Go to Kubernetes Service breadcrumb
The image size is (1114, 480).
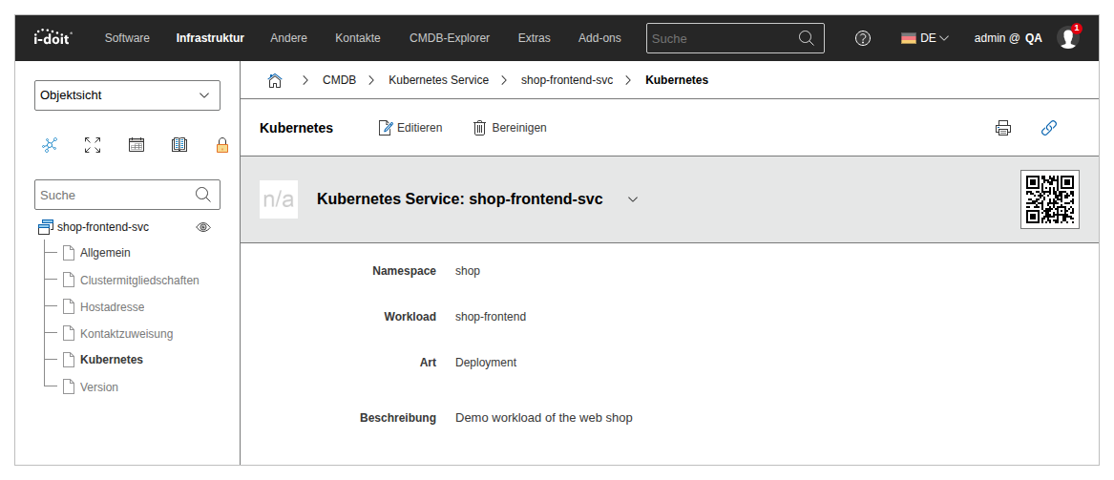[x=438, y=80]
